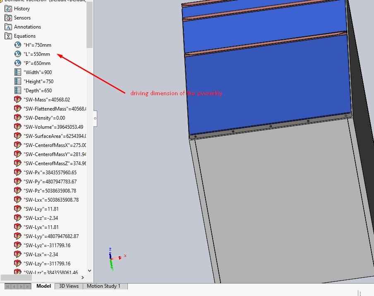
Task: Click the global variable icon beside "P"=650mm
Action: click(x=18, y=63)
